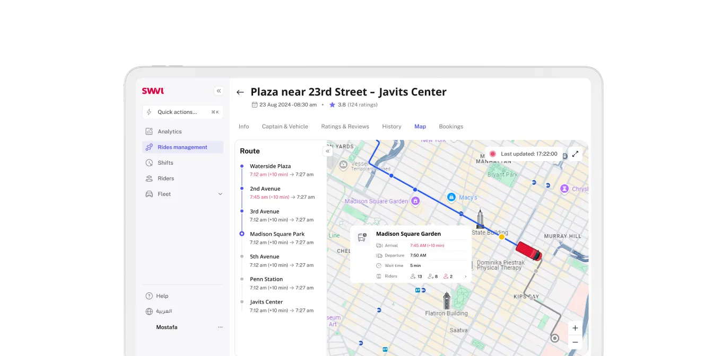Click the Madison Square Garden purple map pin
Screen dimensions: 713x356
point(416,201)
